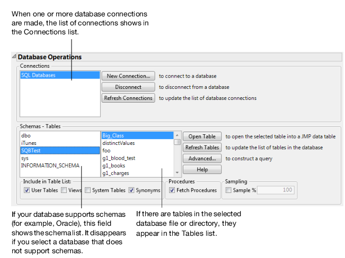The height and width of the screenshot is (258, 345).
Task: Click the Advanced button to build query
Action: pyautogui.click(x=202, y=158)
